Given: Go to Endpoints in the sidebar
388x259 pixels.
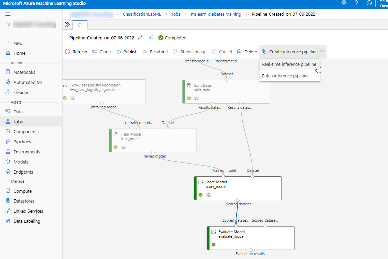Looking at the screenshot, I should [23, 172].
